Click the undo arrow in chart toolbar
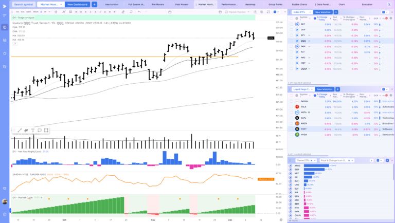Image resolution: width=395 pixels, height=223 pixels. coord(139,11)
